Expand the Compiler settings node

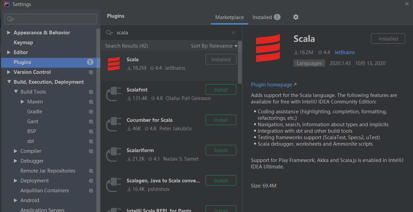pos(16,151)
